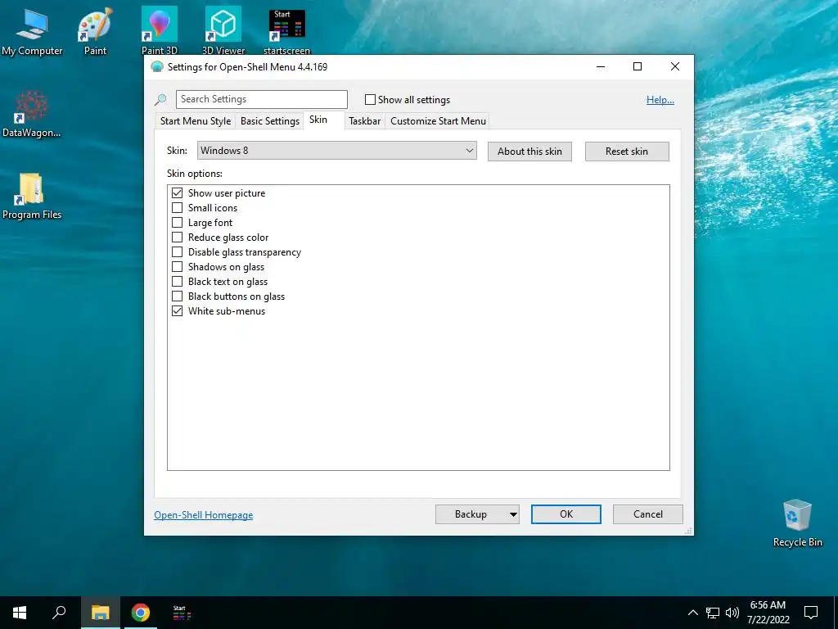
Task: Select the Paint desktop shortcut
Action: [x=95, y=31]
